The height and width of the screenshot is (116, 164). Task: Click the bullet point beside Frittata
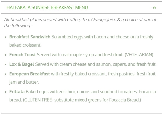pyautogui.click(x=5, y=92)
